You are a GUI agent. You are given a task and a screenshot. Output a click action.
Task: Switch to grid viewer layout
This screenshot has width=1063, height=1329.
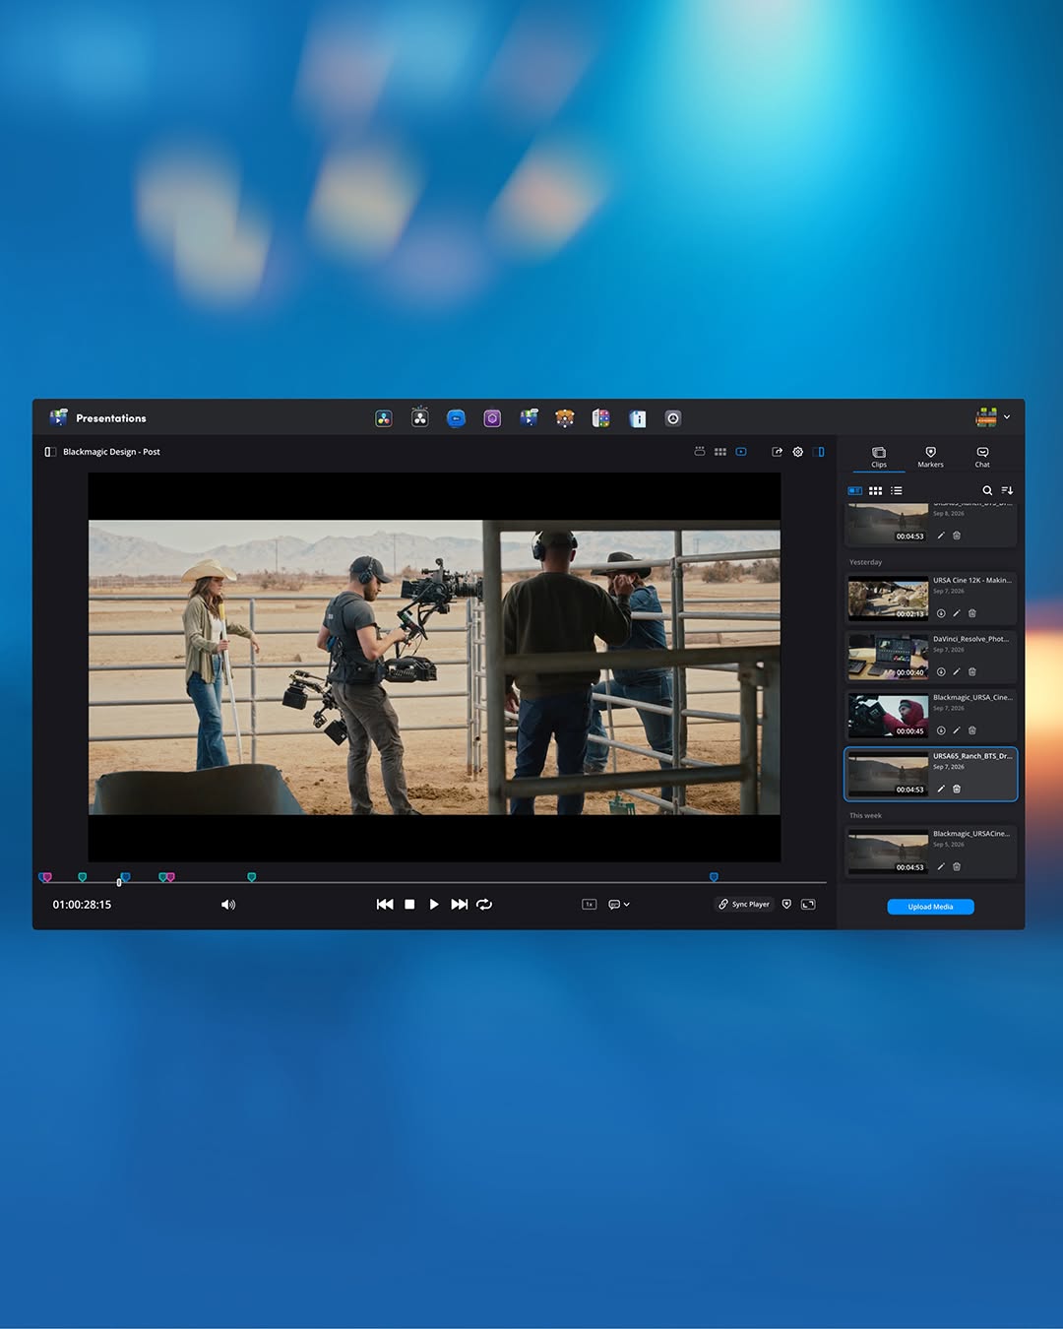[x=720, y=452]
